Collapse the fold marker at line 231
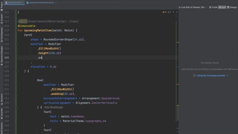Viewport: 238px width, 134px height. coord(16,85)
